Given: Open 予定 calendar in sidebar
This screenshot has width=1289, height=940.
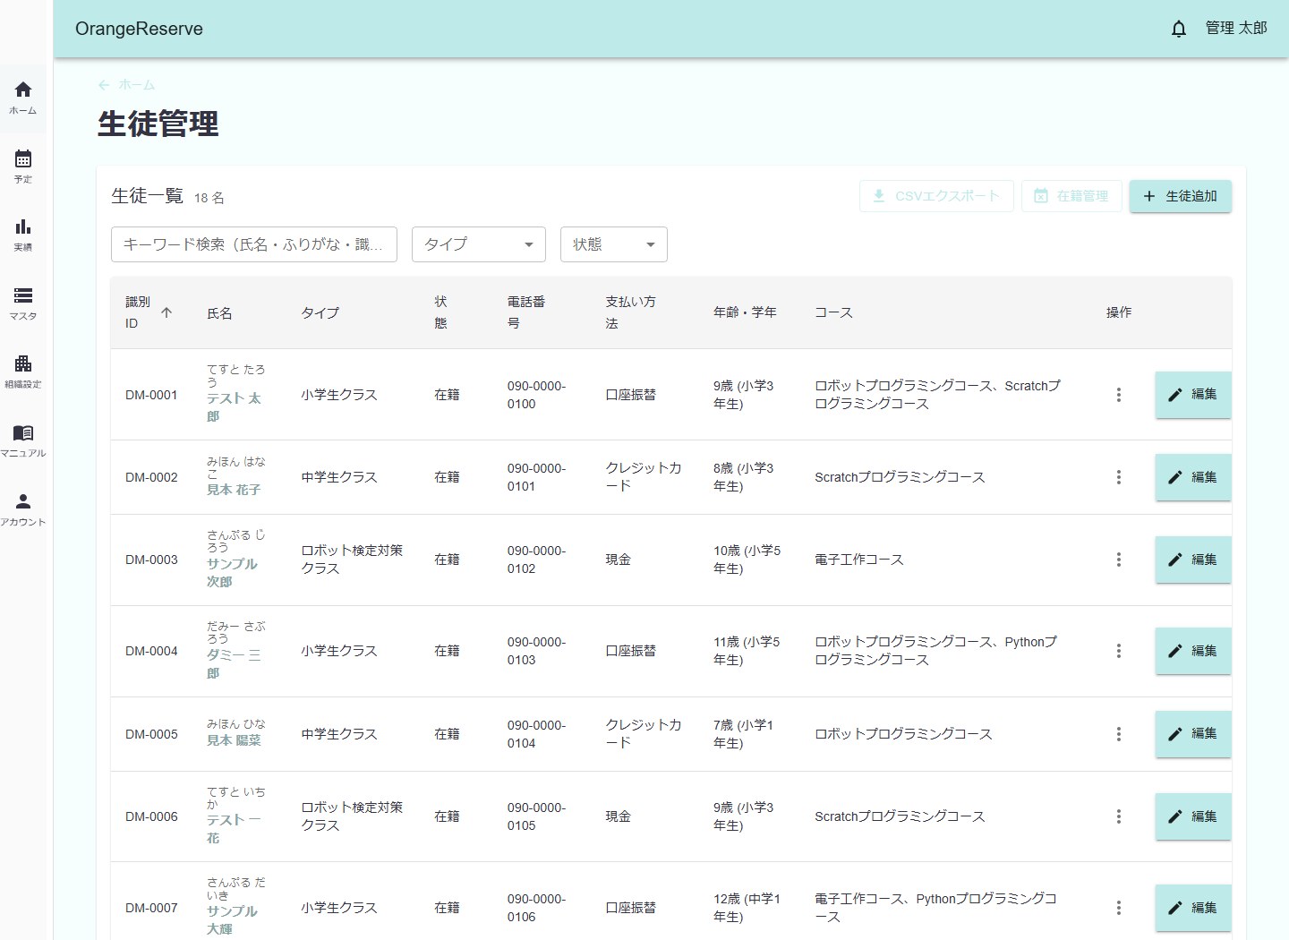Looking at the screenshot, I should 23,167.
